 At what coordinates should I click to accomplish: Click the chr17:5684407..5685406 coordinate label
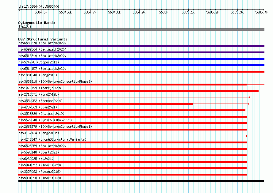point(39,7)
